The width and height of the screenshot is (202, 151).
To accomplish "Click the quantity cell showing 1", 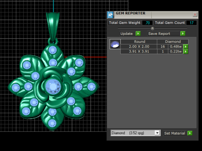I will (162, 52).
